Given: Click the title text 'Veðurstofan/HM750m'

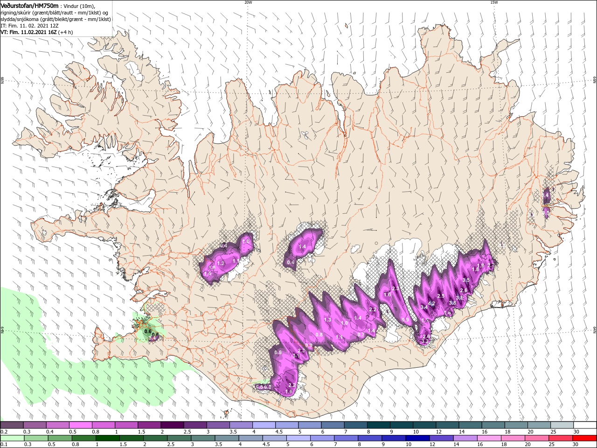Looking at the screenshot, I should pyautogui.click(x=29, y=6).
